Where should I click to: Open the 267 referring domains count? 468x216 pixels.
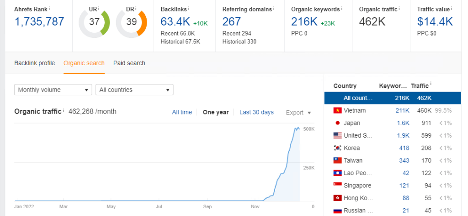[232, 22]
